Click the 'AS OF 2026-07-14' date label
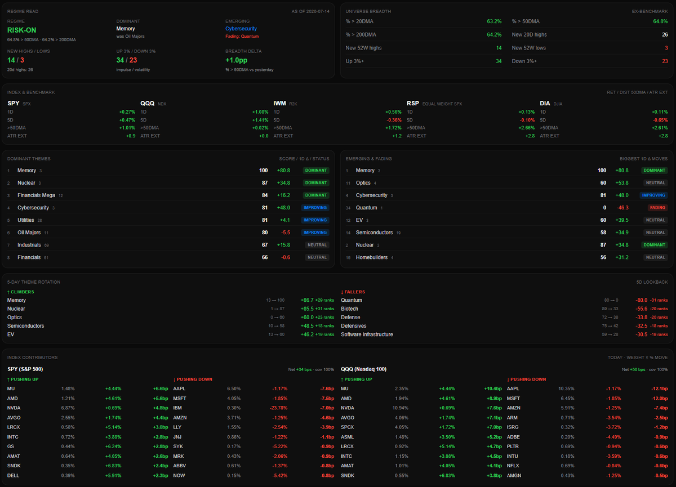This screenshot has height=487, width=676. [x=310, y=11]
